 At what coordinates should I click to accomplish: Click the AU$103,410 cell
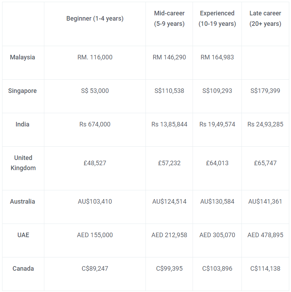95,202
